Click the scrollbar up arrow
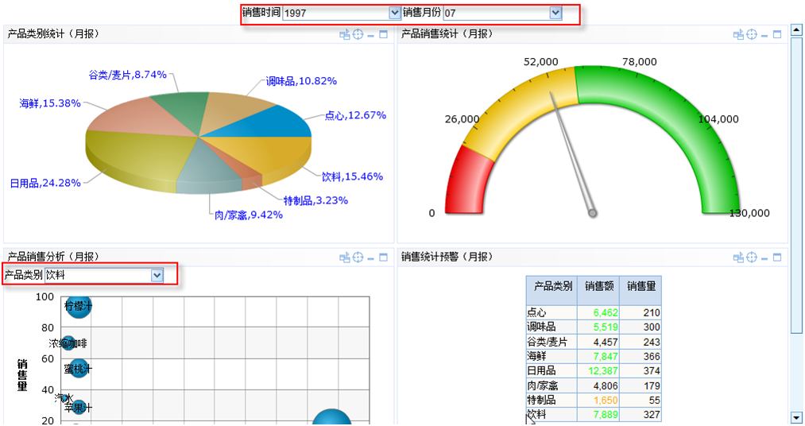The height and width of the screenshot is (426, 805). (797, 29)
